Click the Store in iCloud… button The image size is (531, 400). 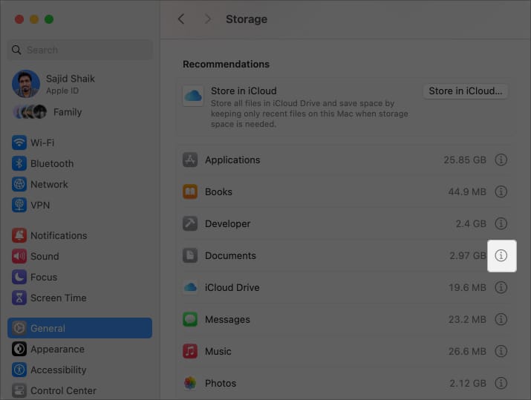point(466,91)
